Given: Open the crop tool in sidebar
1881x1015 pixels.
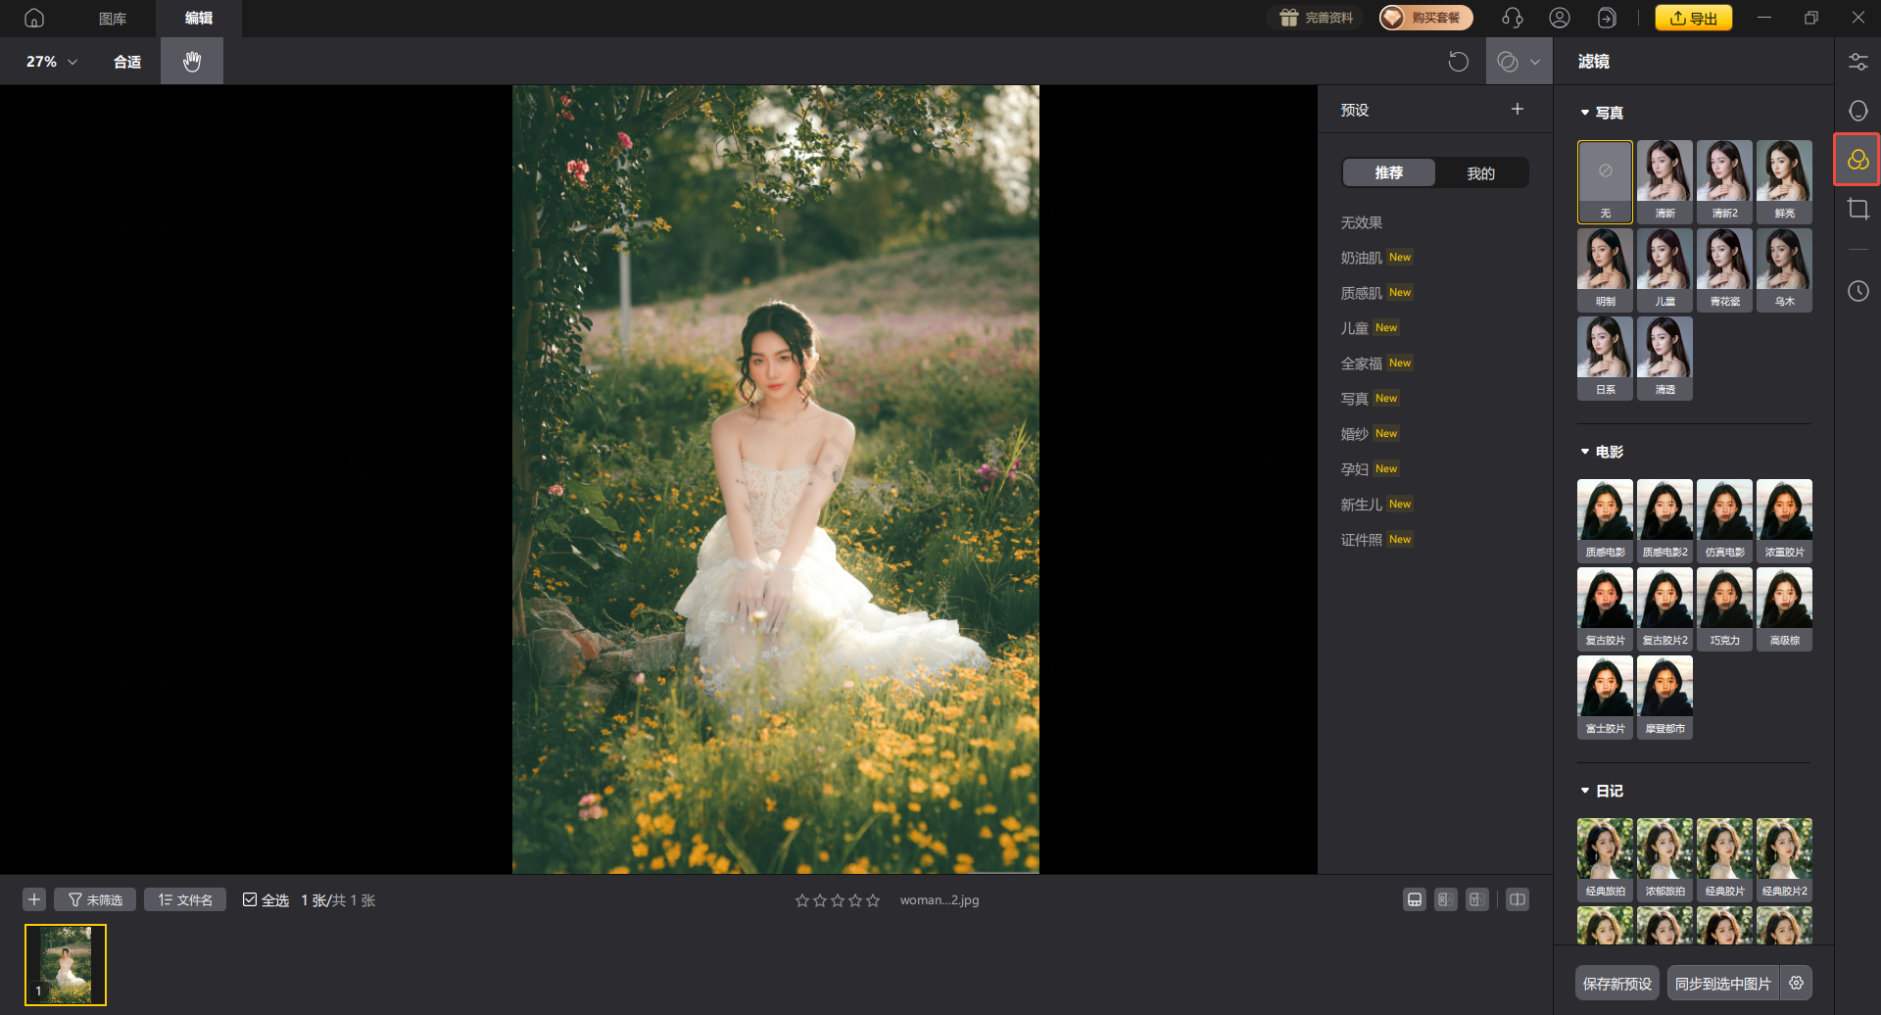Looking at the screenshot, I should 1857,209.
